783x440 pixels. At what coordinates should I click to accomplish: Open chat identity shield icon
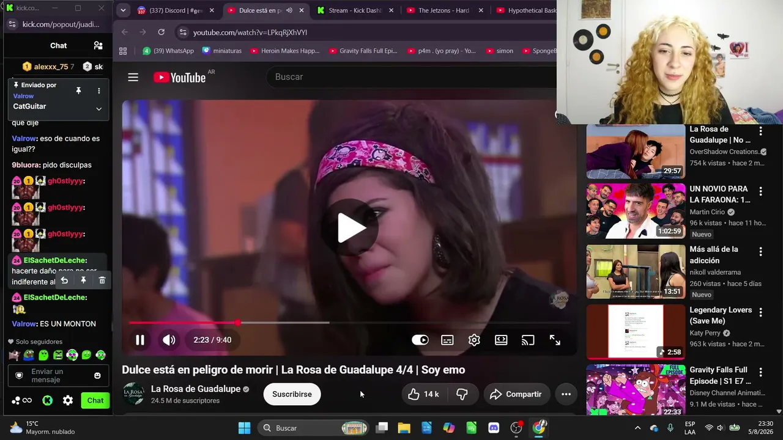[x=19, y=375]
